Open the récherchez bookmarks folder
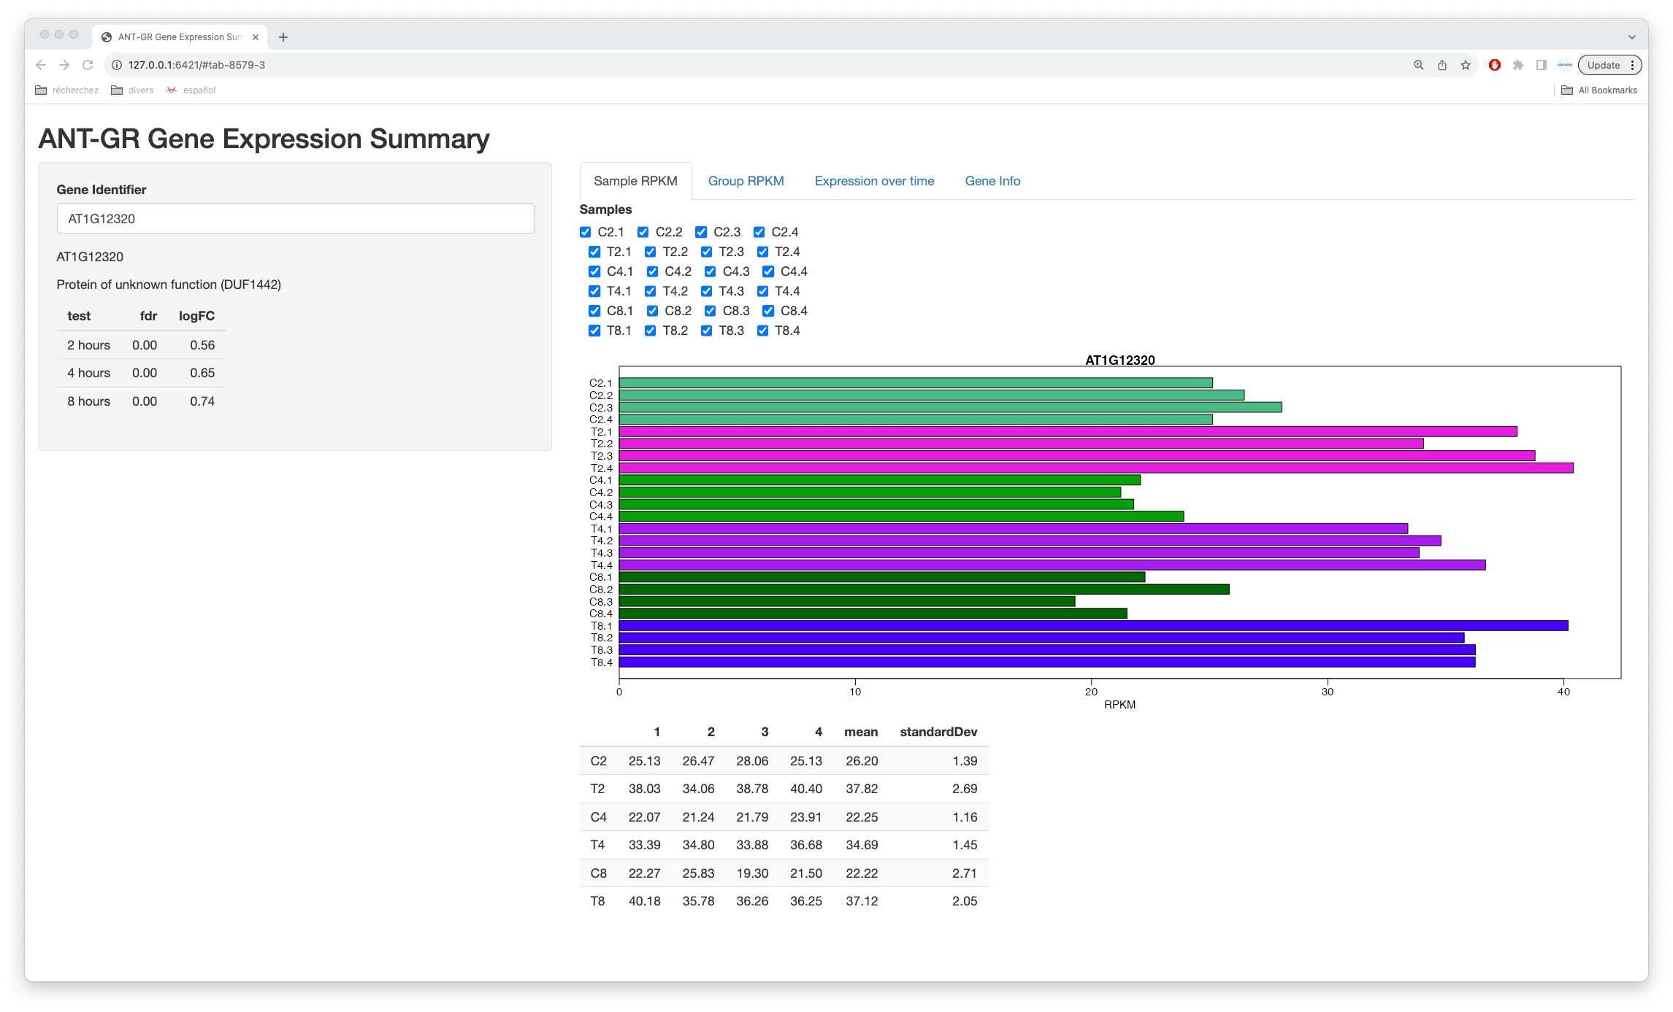 pos(67,90)
